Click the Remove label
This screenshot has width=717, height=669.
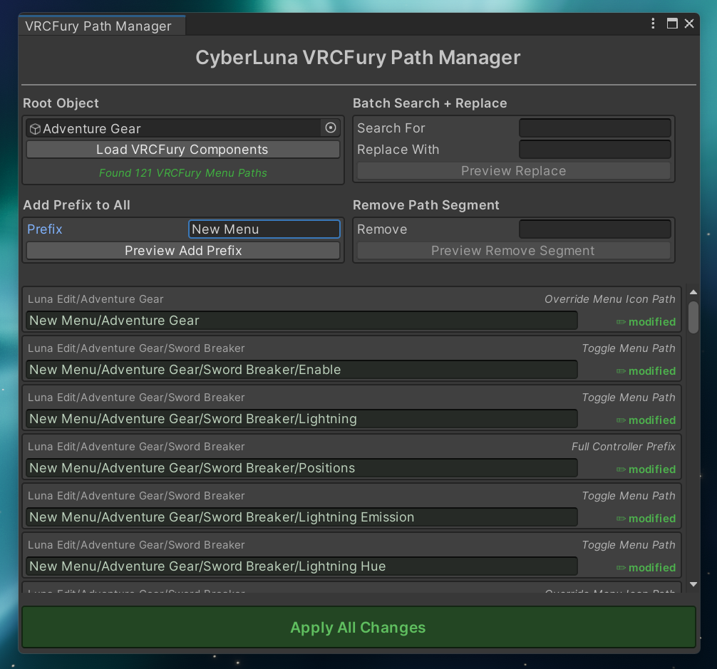click(382, 229)
